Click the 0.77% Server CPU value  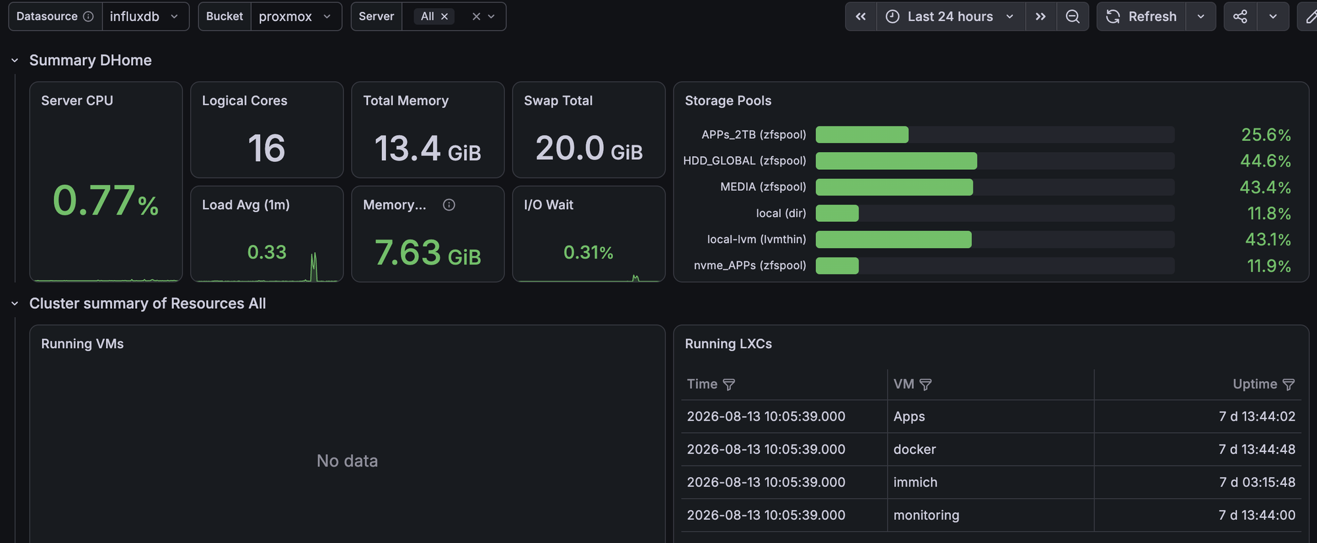(x=105, y=200)
